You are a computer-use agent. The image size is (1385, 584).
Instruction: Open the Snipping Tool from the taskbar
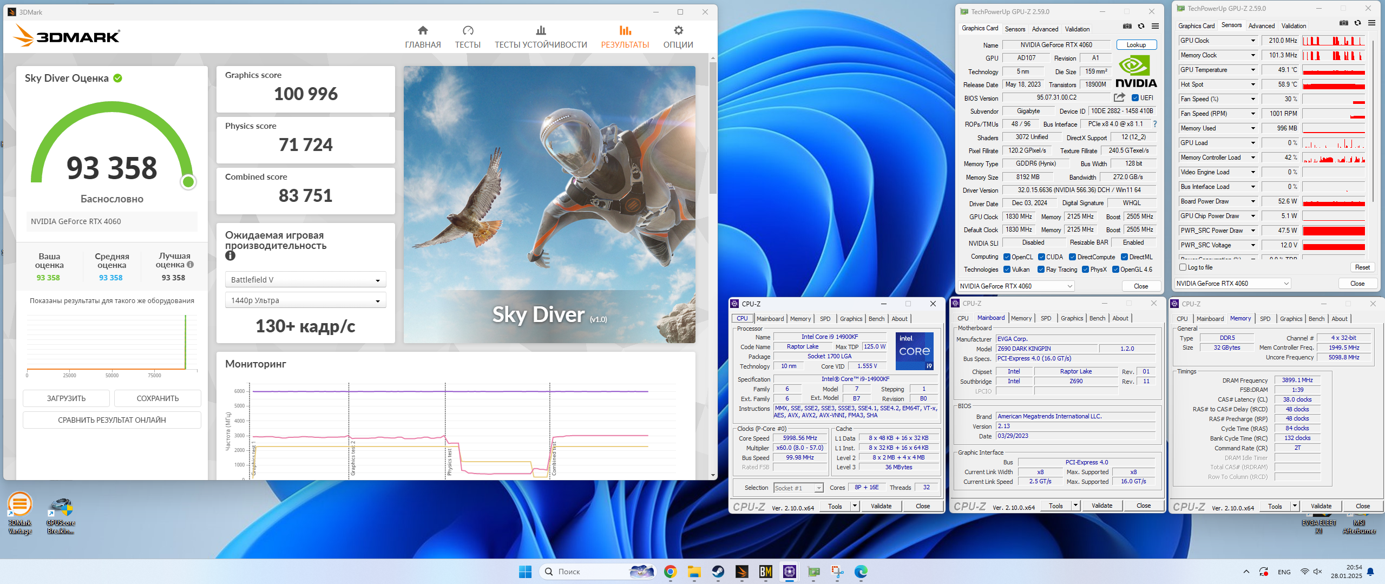[x=837, y=572]
